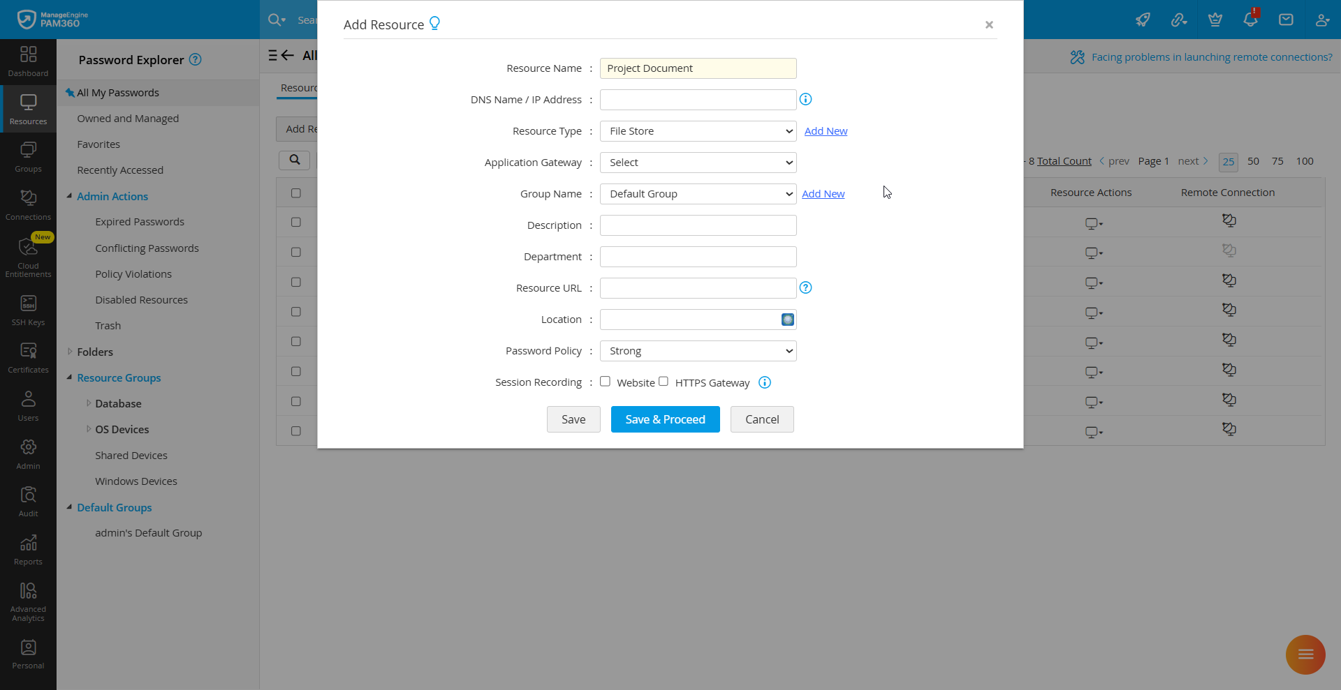Open the Certificates panel
Screen dimensions: 1341x690
point(28,357)
